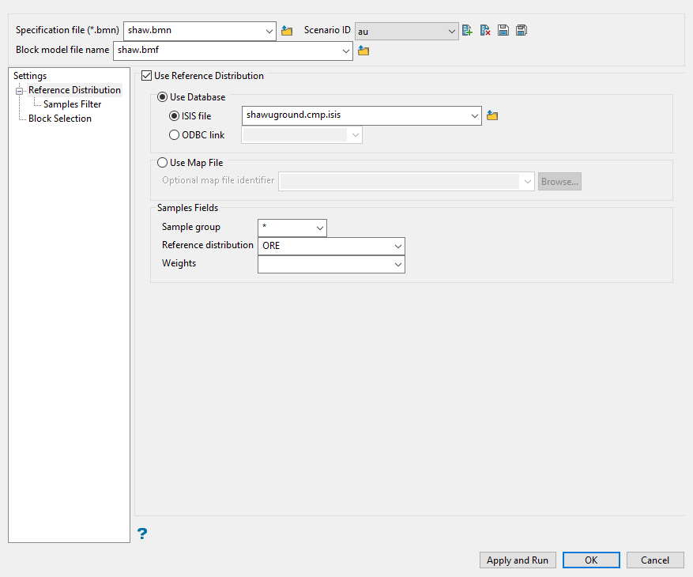The width and height of the screenshot is (693, 577).
Task: Open help with the question mark icon
Action: [x=142, y=534]
